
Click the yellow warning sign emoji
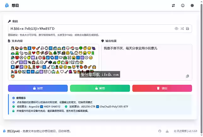pyautogui.click(x=58, y=72)
